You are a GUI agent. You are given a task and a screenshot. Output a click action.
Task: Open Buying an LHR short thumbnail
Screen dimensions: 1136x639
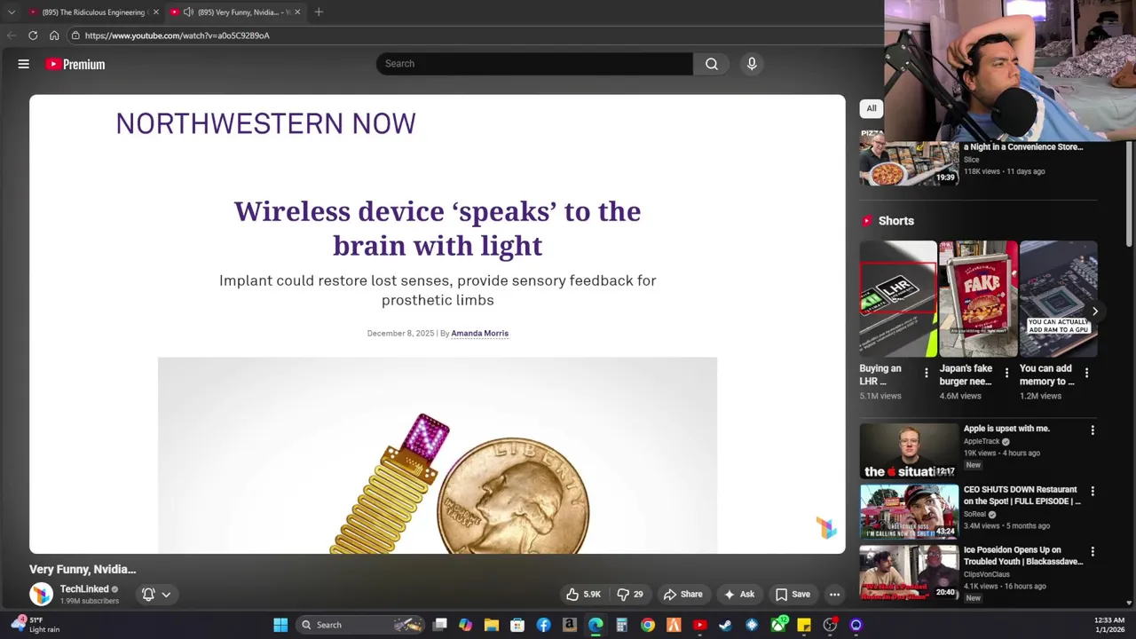tap(897, 298)
